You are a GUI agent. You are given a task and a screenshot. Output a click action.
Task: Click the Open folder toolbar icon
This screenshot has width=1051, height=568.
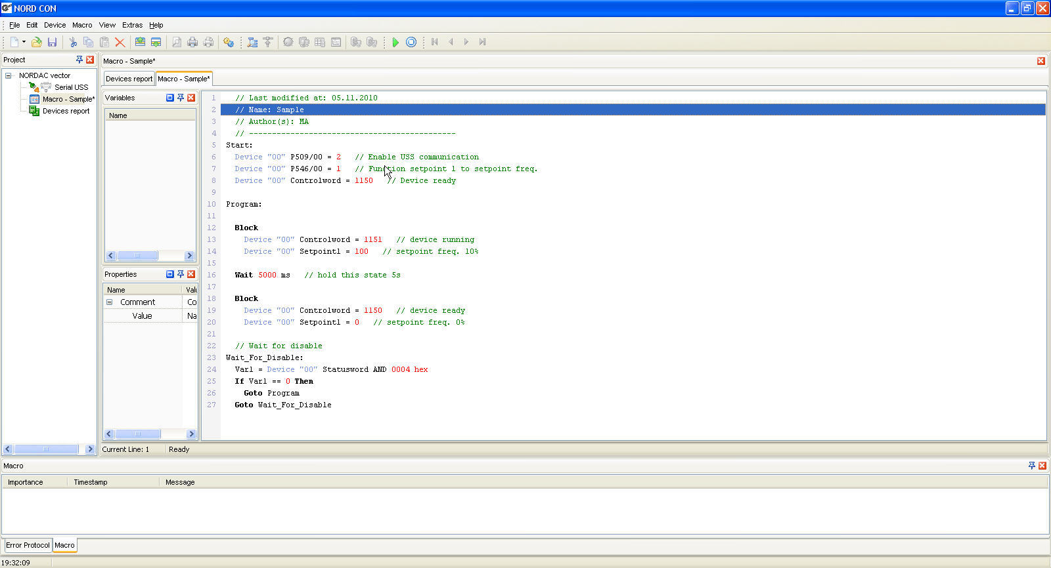point(37,42)
